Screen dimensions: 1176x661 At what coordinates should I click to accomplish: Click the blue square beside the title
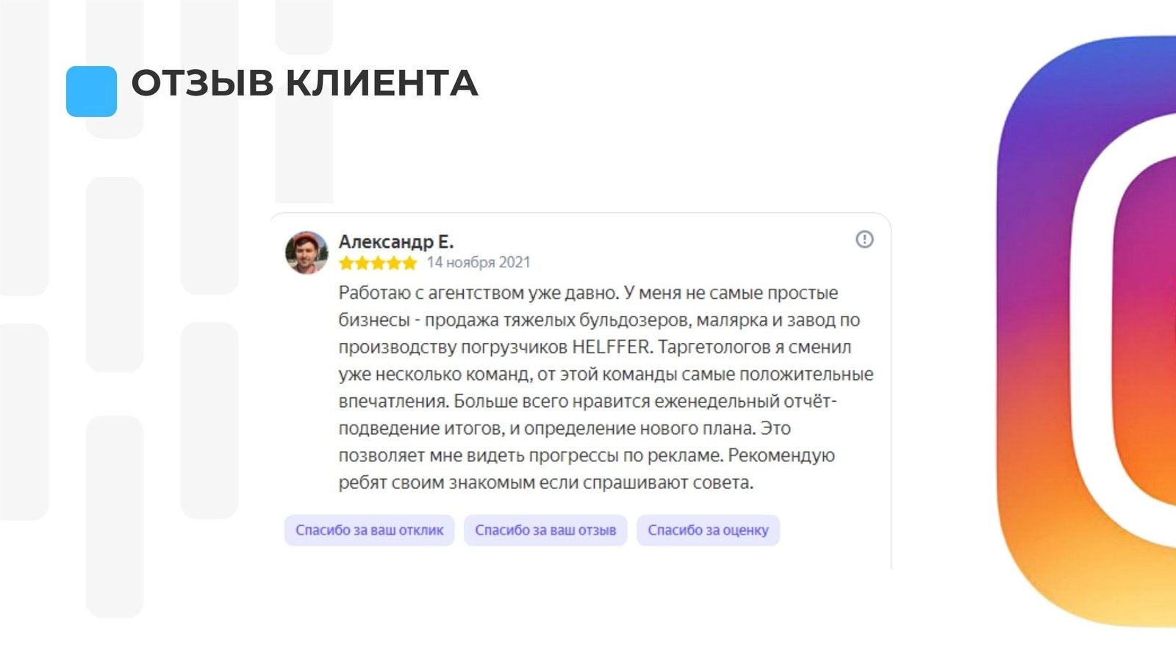[91, 91]
